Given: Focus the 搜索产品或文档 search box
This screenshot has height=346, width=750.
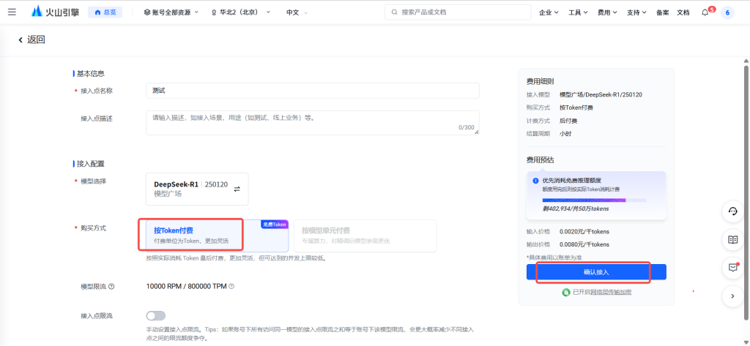Looking at the screenshot, I should click(458, 12).
